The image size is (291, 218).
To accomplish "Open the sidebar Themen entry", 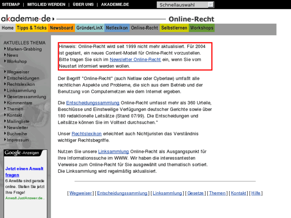I will point(15,109).
